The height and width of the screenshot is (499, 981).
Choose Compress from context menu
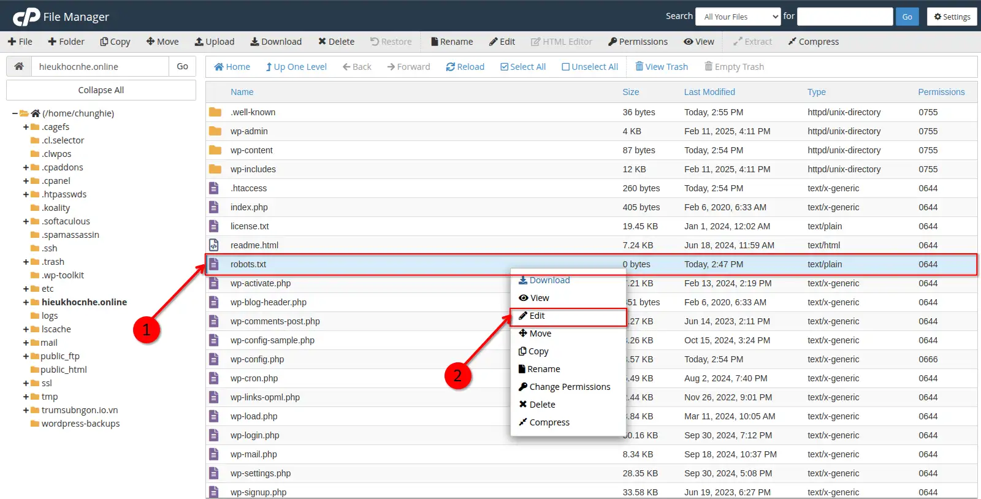(544, 422)
